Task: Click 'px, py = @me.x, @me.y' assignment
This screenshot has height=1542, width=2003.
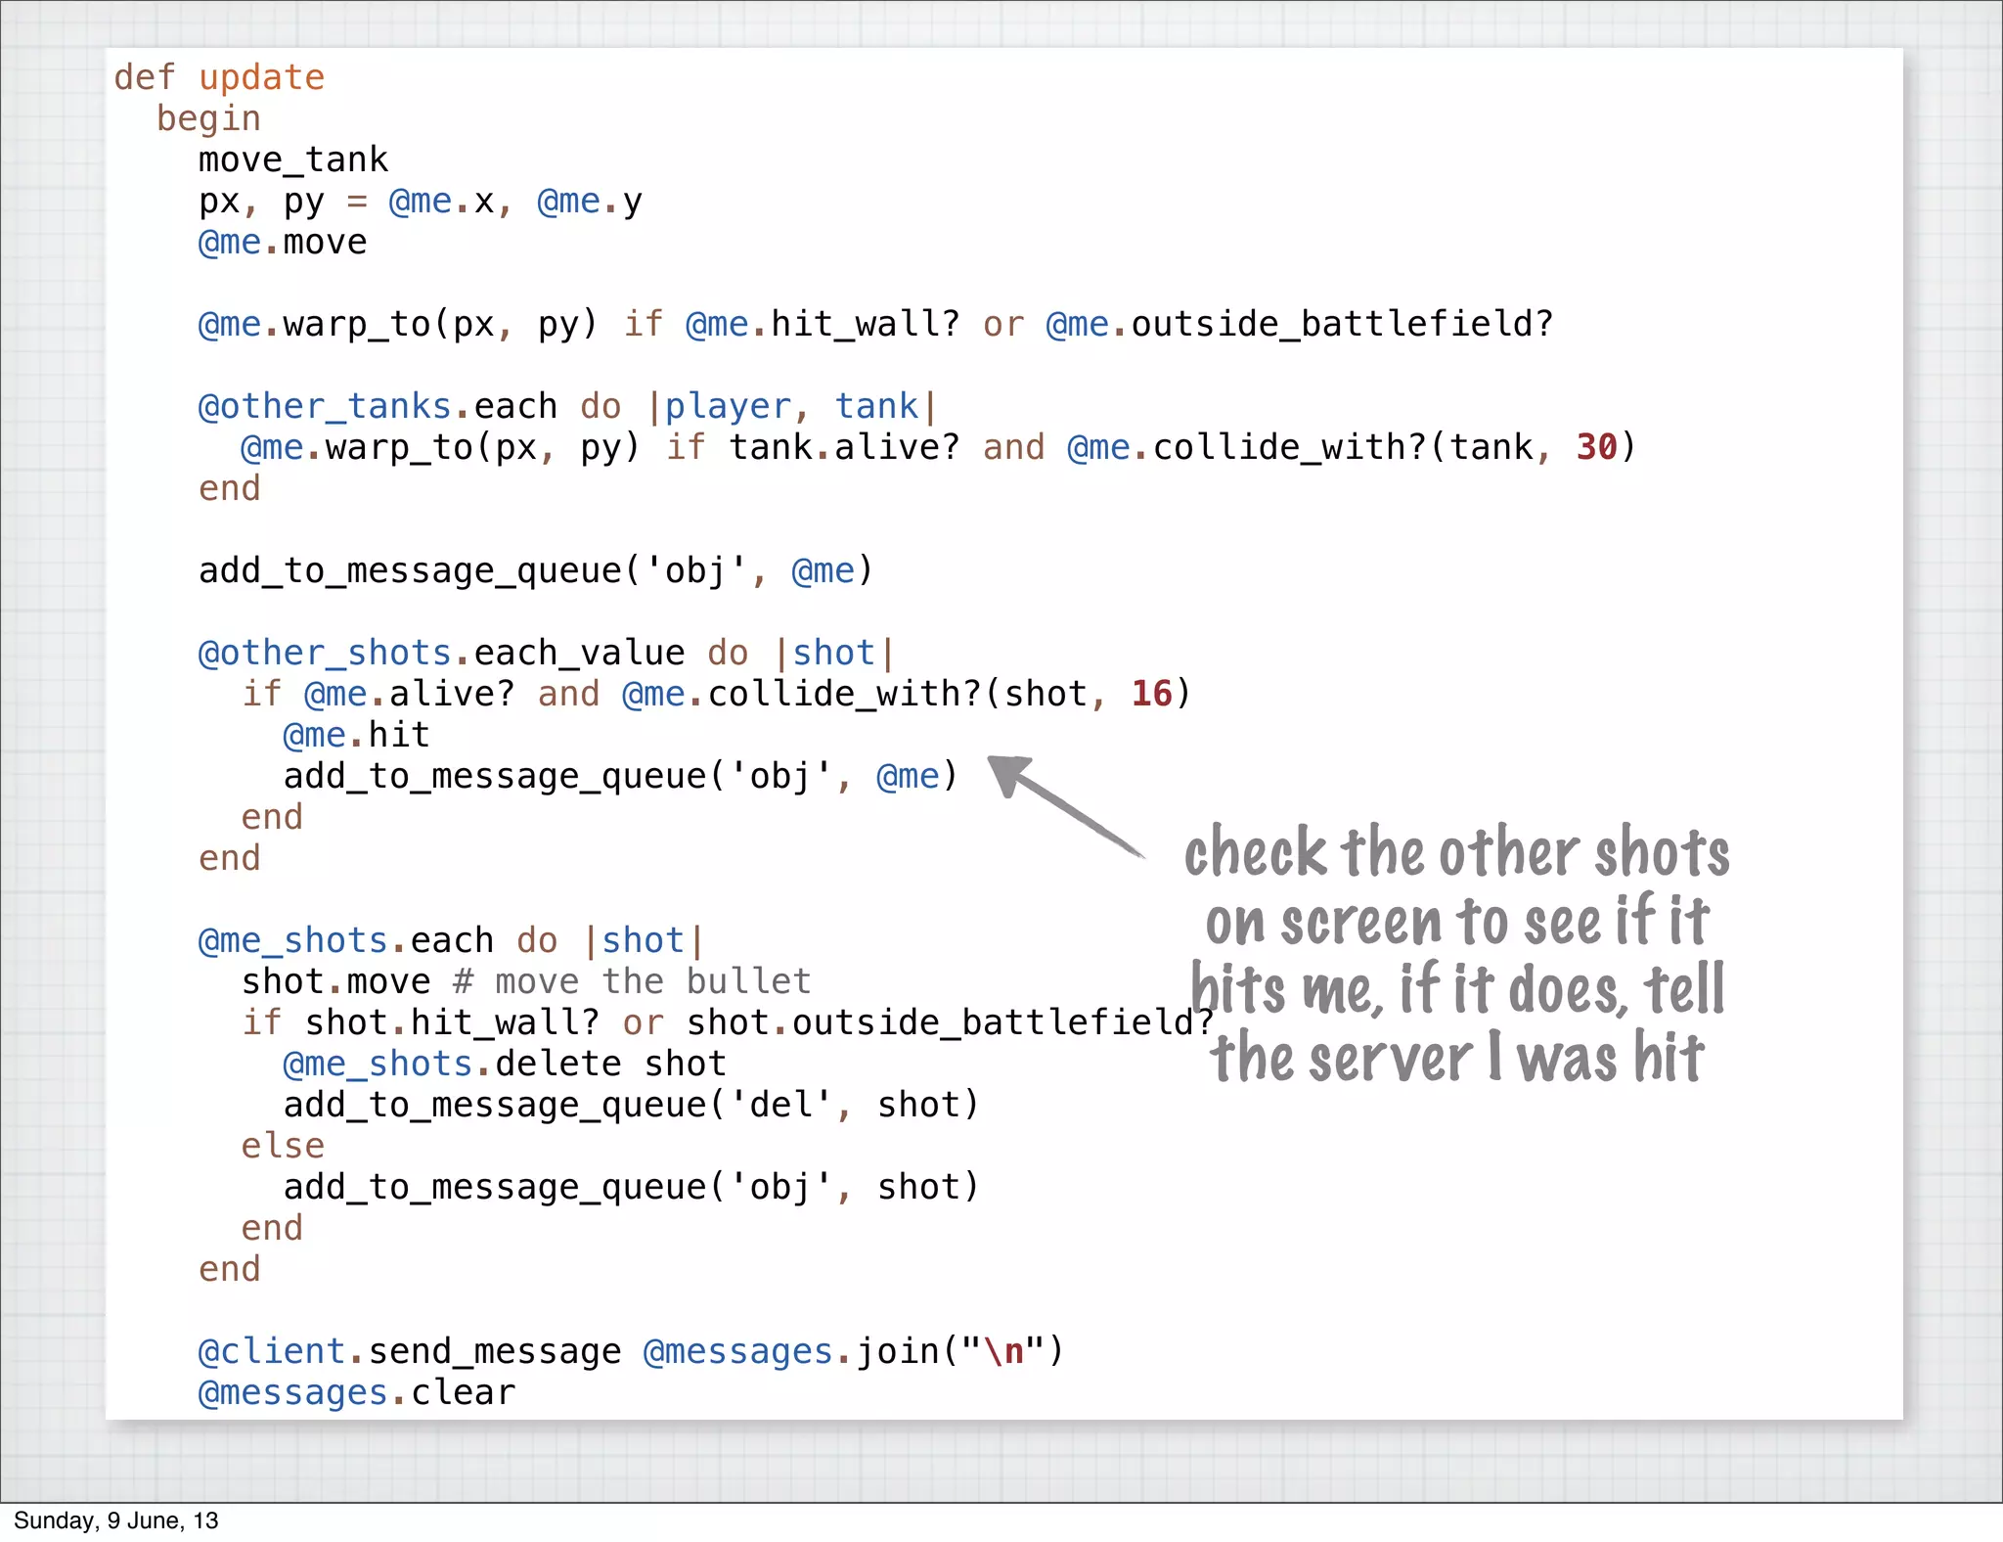Action: point(421,201)
